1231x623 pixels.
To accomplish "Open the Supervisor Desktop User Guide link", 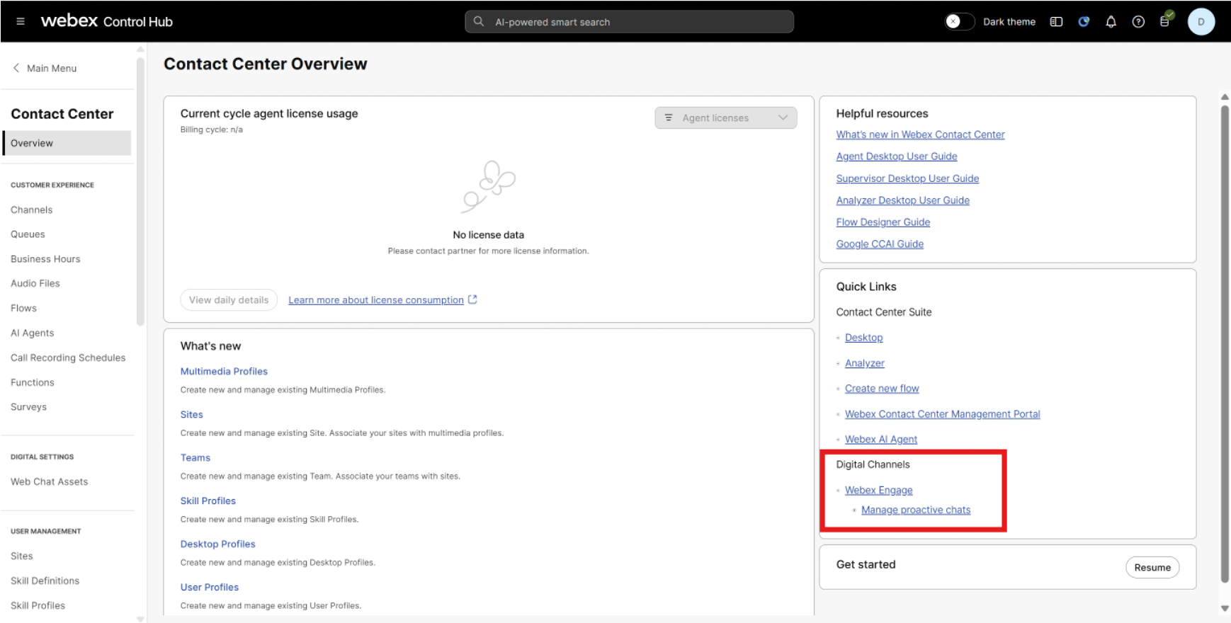I will 907,178.
